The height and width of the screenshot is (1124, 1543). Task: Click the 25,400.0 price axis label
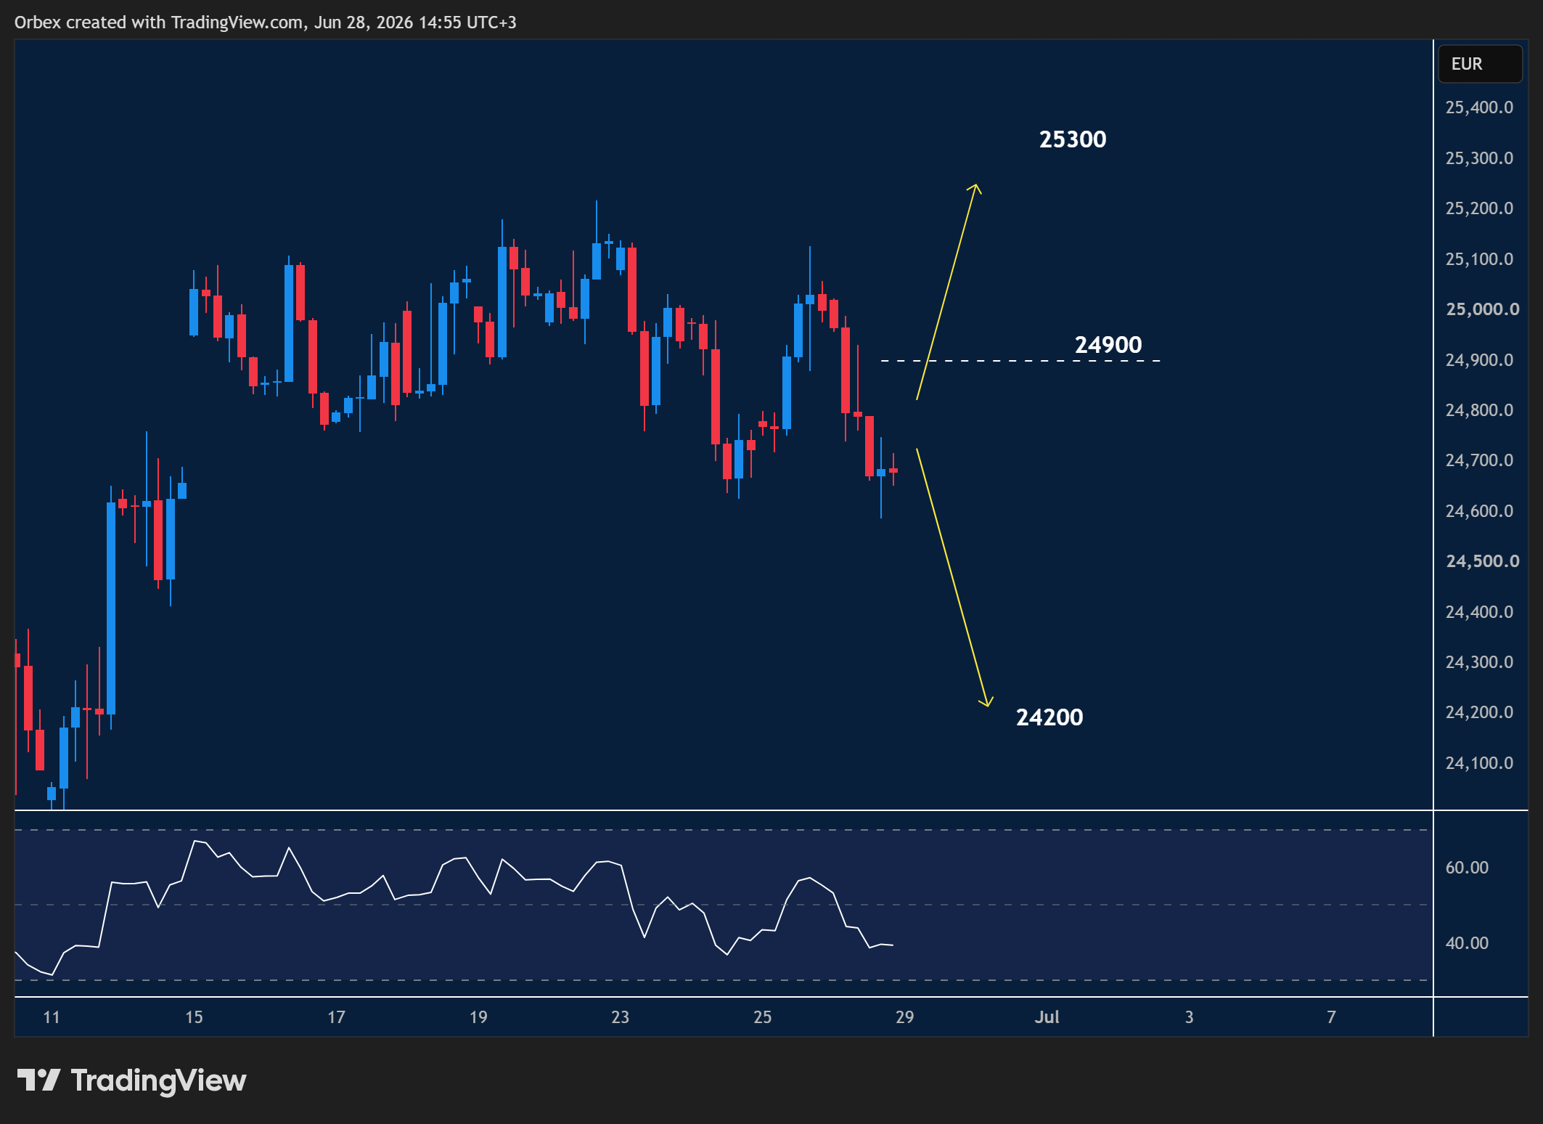(1479, 107)
